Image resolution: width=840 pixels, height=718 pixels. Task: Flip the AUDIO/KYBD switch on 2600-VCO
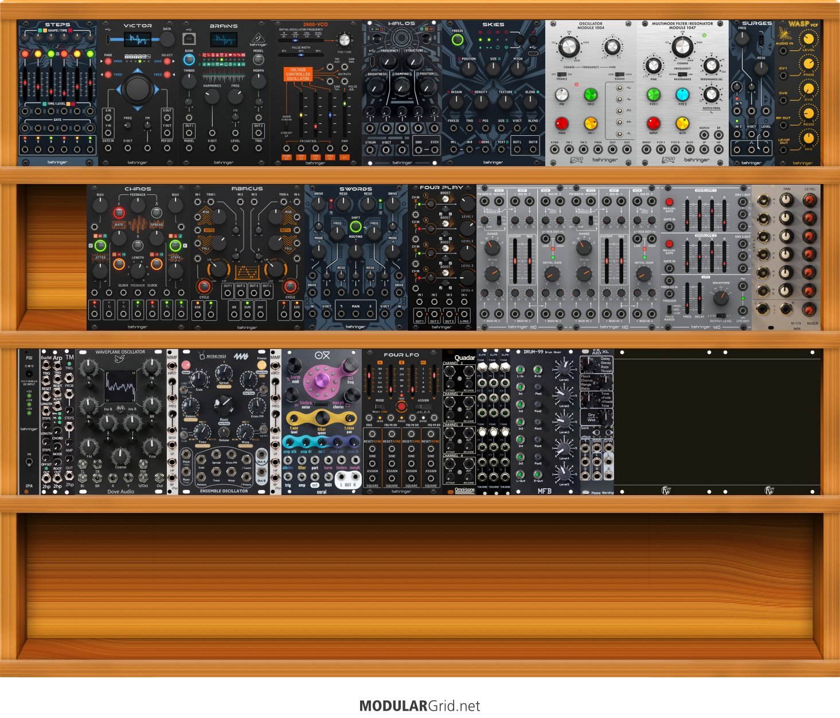pos(287,127)
